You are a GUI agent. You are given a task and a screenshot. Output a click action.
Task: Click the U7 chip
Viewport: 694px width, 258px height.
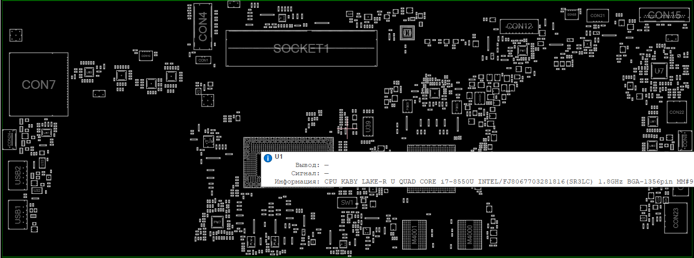(x=659, y=70)
